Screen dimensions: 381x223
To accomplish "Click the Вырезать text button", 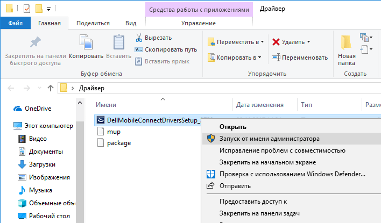I will [x=158, y=38].
